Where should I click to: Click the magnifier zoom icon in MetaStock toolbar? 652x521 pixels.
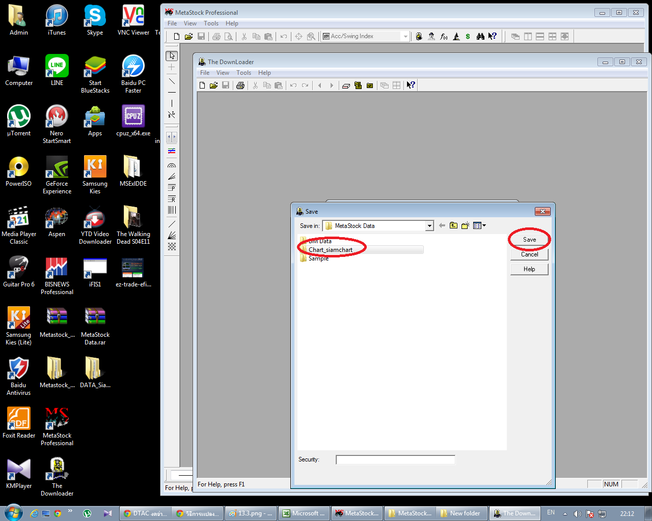(311, 37)
